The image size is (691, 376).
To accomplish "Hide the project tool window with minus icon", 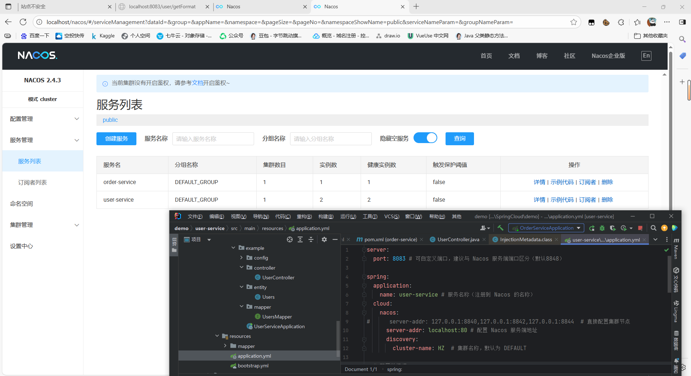I will point(335,239).
